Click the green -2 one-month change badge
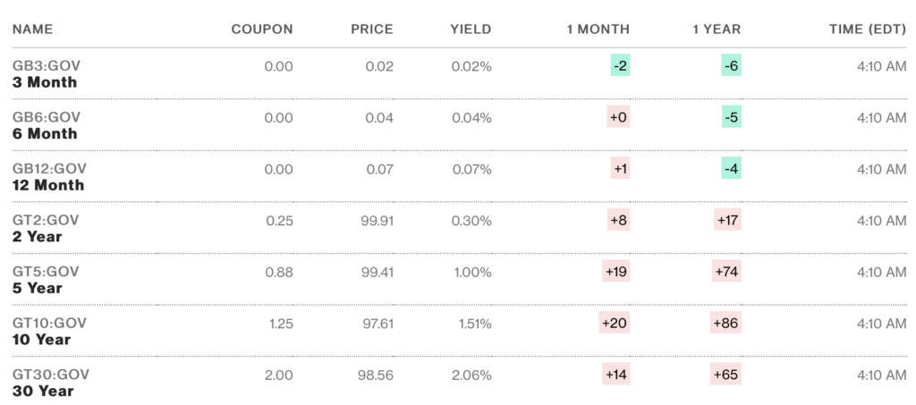 pyautogui.click(x=620, y=66)
